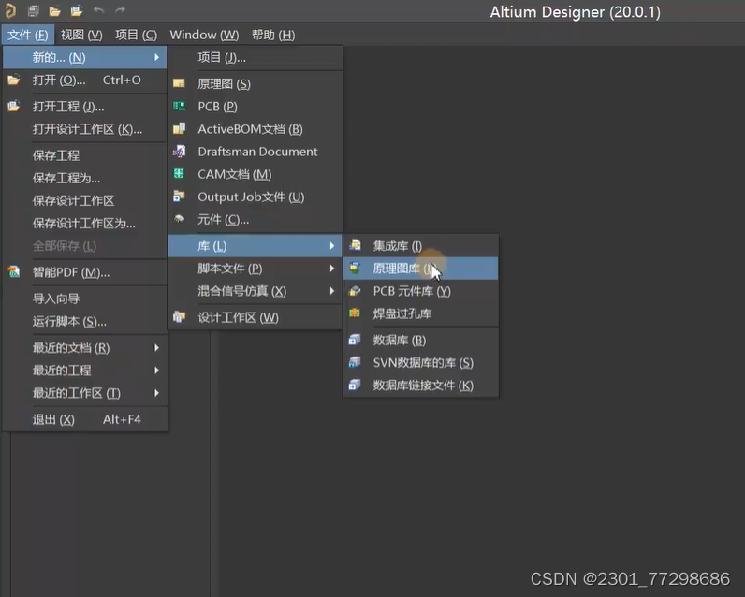Image resolution: width=745 pixels, height=597 pixels.
Task: Click the project folder icon beside 打开工程
Action: (14, 106)
